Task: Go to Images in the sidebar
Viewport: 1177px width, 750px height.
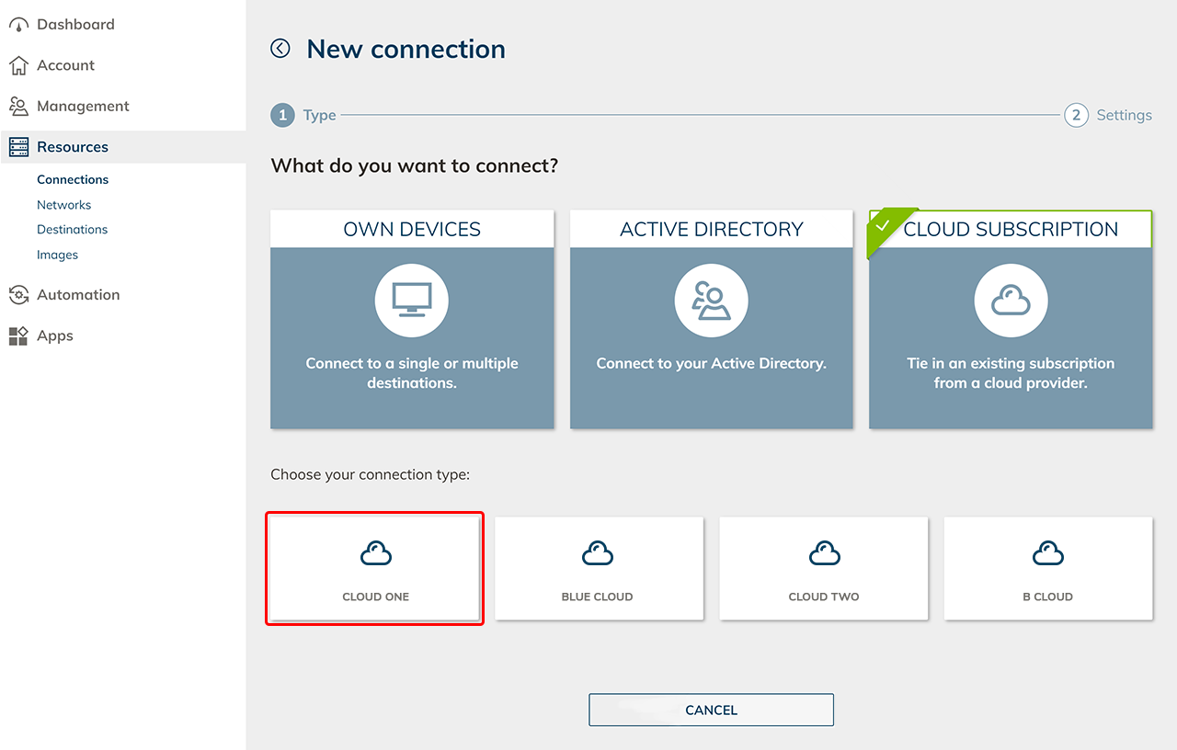Action: [x=57, y=255]
